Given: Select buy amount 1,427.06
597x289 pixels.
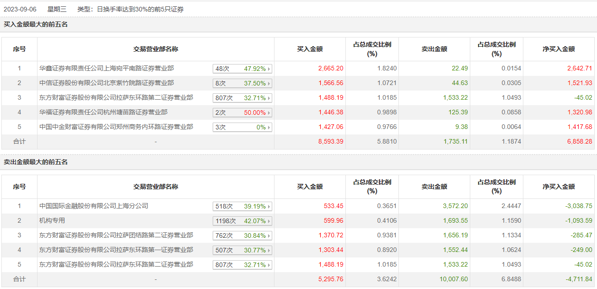Looking at the screenshot, I should pyautogui.click(x=331, y=127).
